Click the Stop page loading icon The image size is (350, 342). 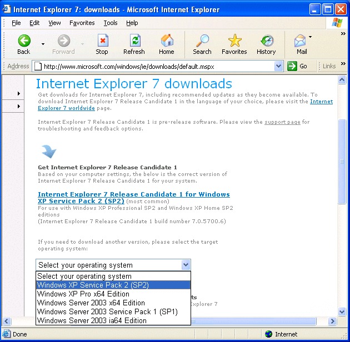point(102,41)
